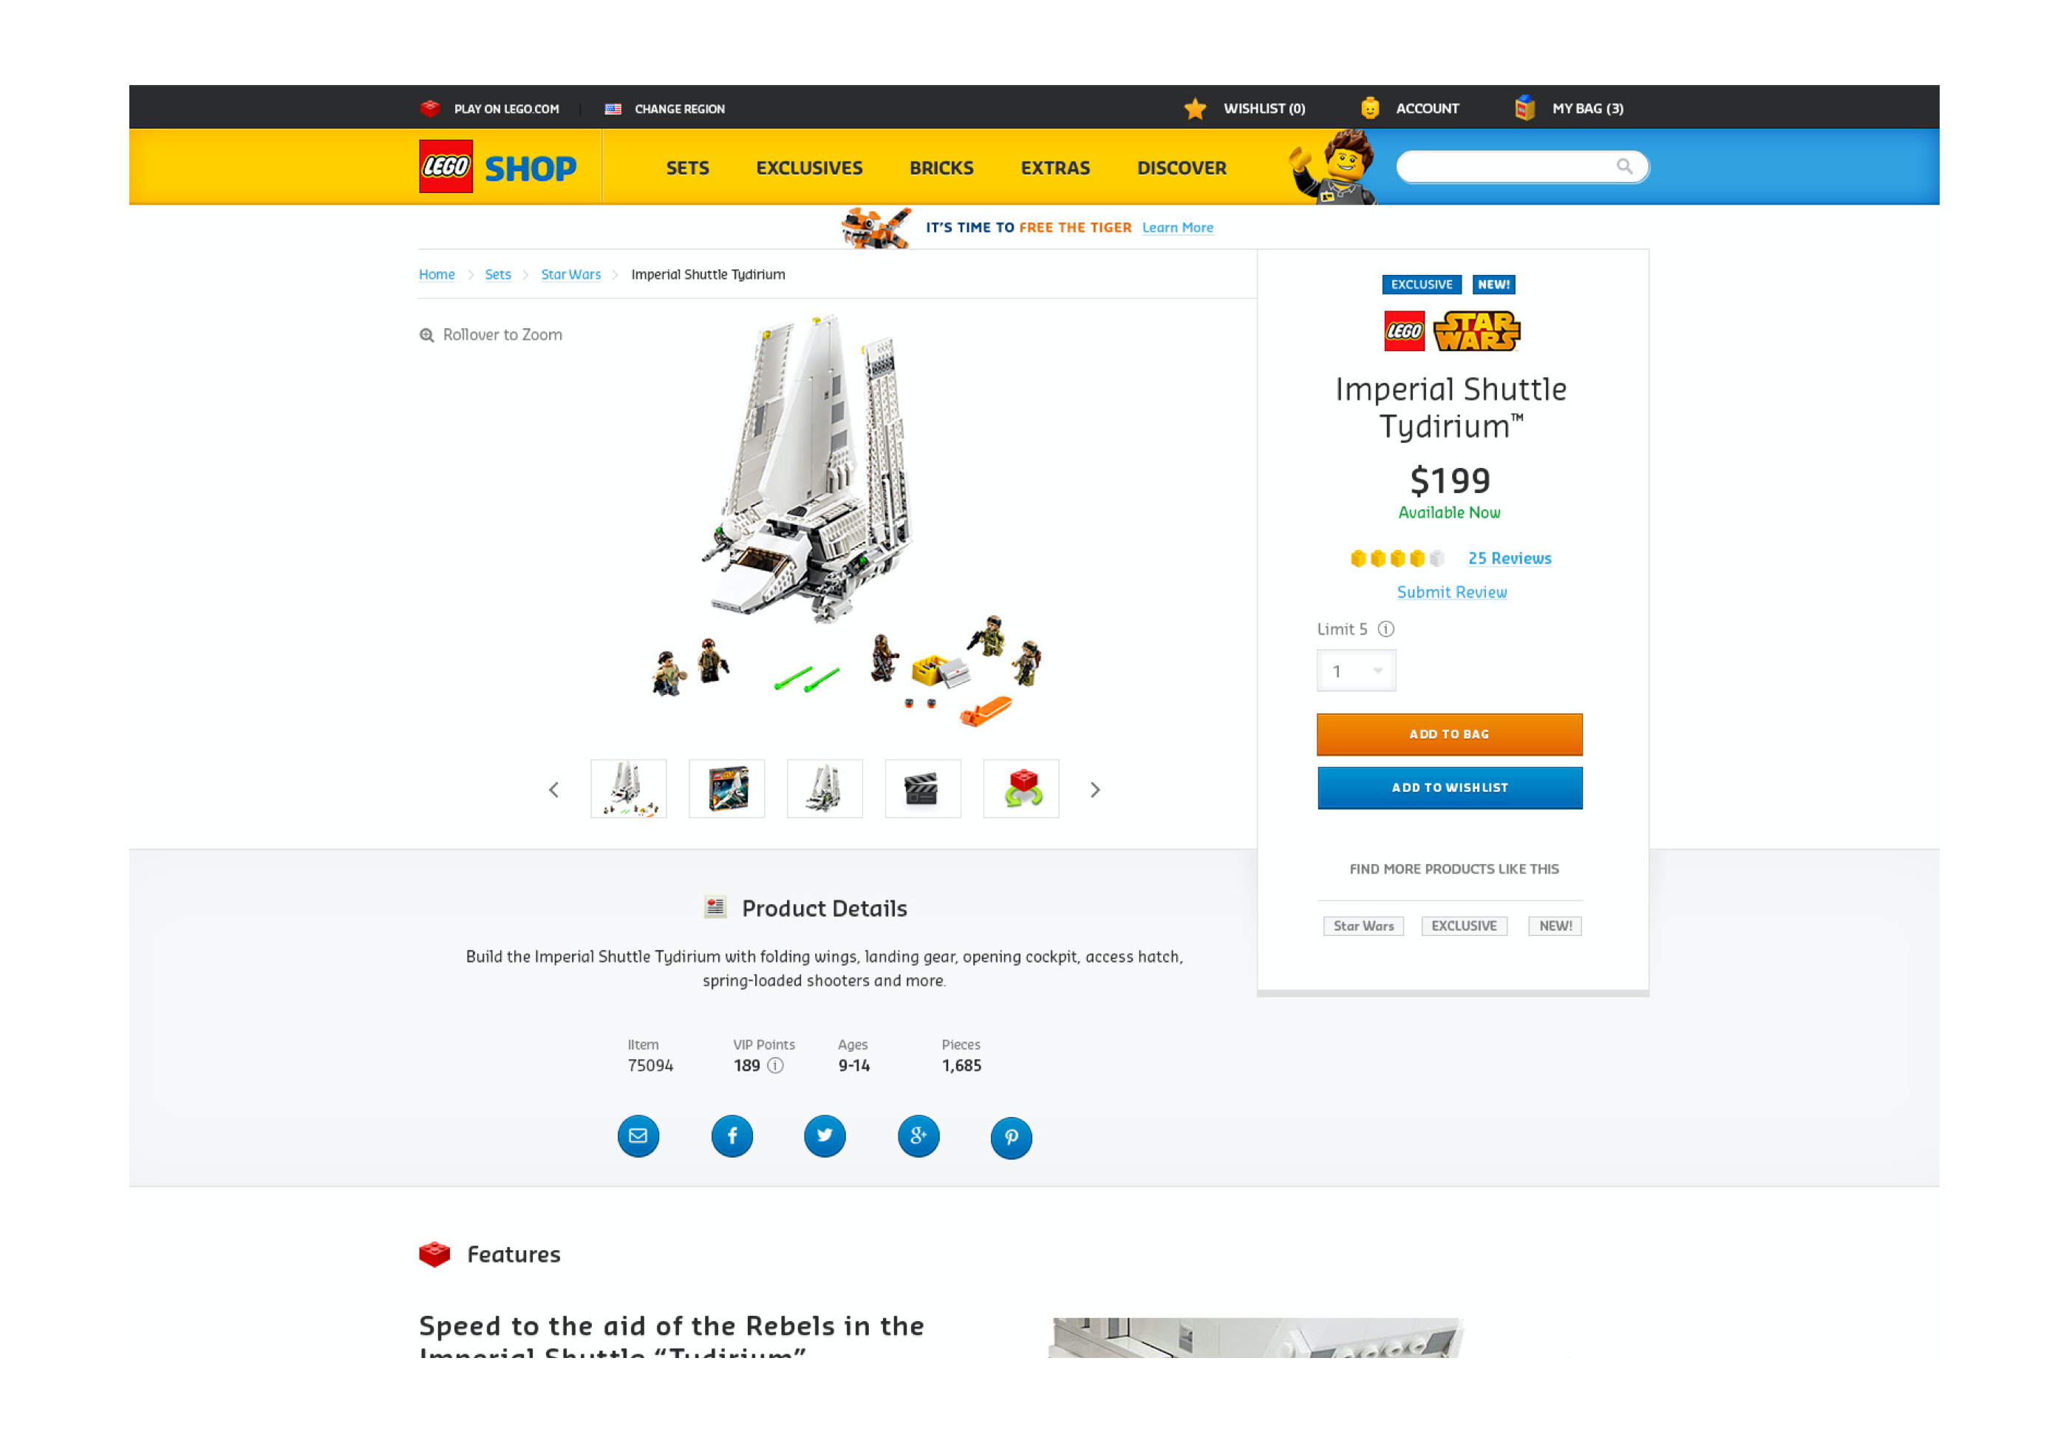Open the 25 Reviews link
This screenshot has height=1443, width=2069.
pyautogui.click(x=1510, y=558)
